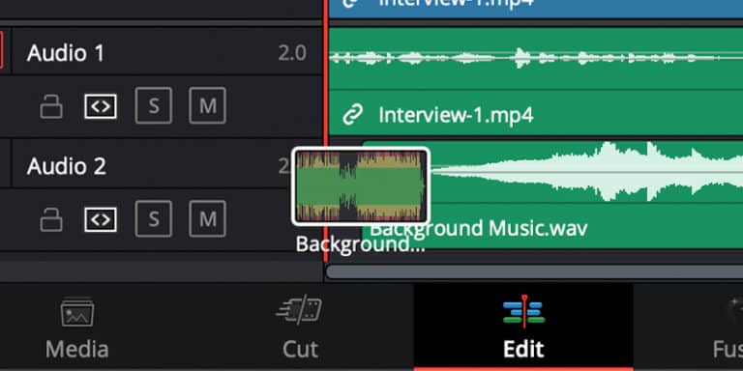Lock the Audio 1 track
Image resolution: width=743 pixels, height=371 pixels.
51,106
